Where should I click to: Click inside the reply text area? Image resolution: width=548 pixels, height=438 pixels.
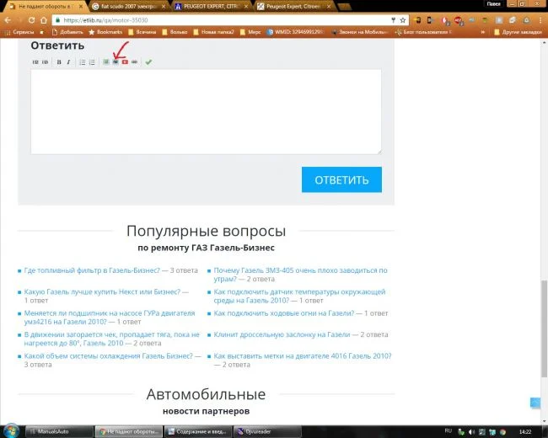[x=206, y=111]
